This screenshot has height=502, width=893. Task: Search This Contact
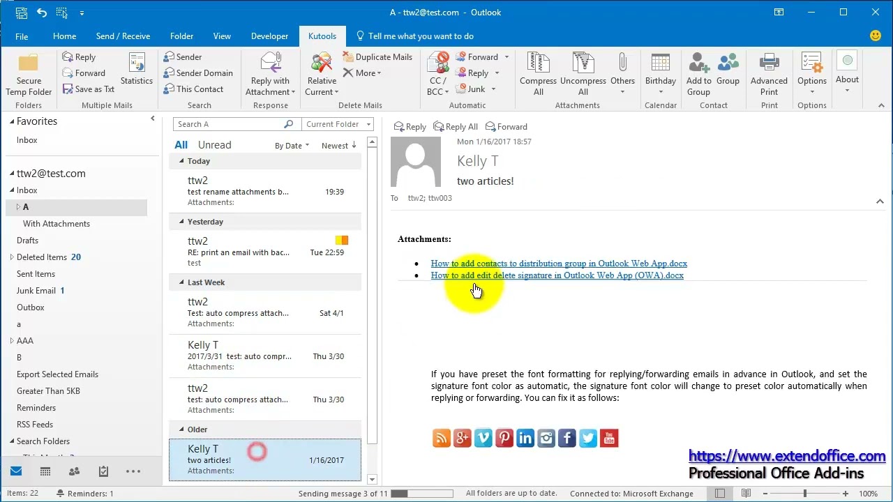pyautogui.click(x=193, y=89)
